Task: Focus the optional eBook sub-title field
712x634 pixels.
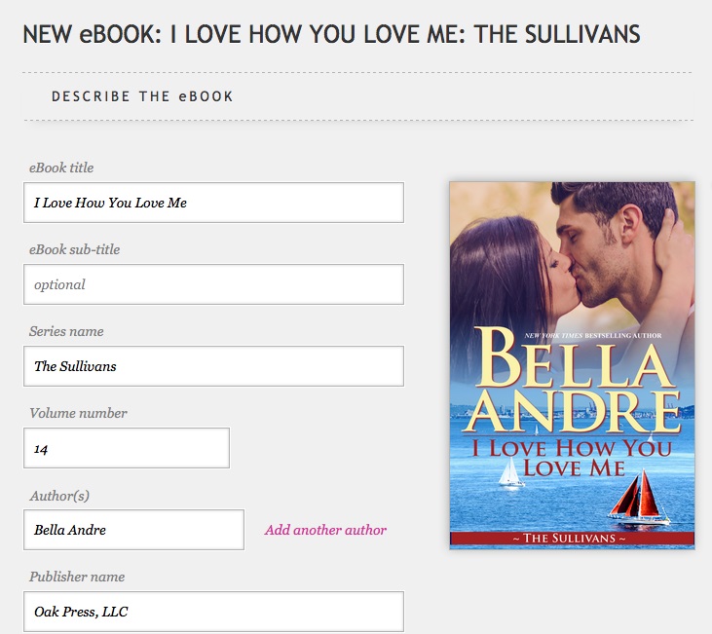Action: (x=213, y=284)
